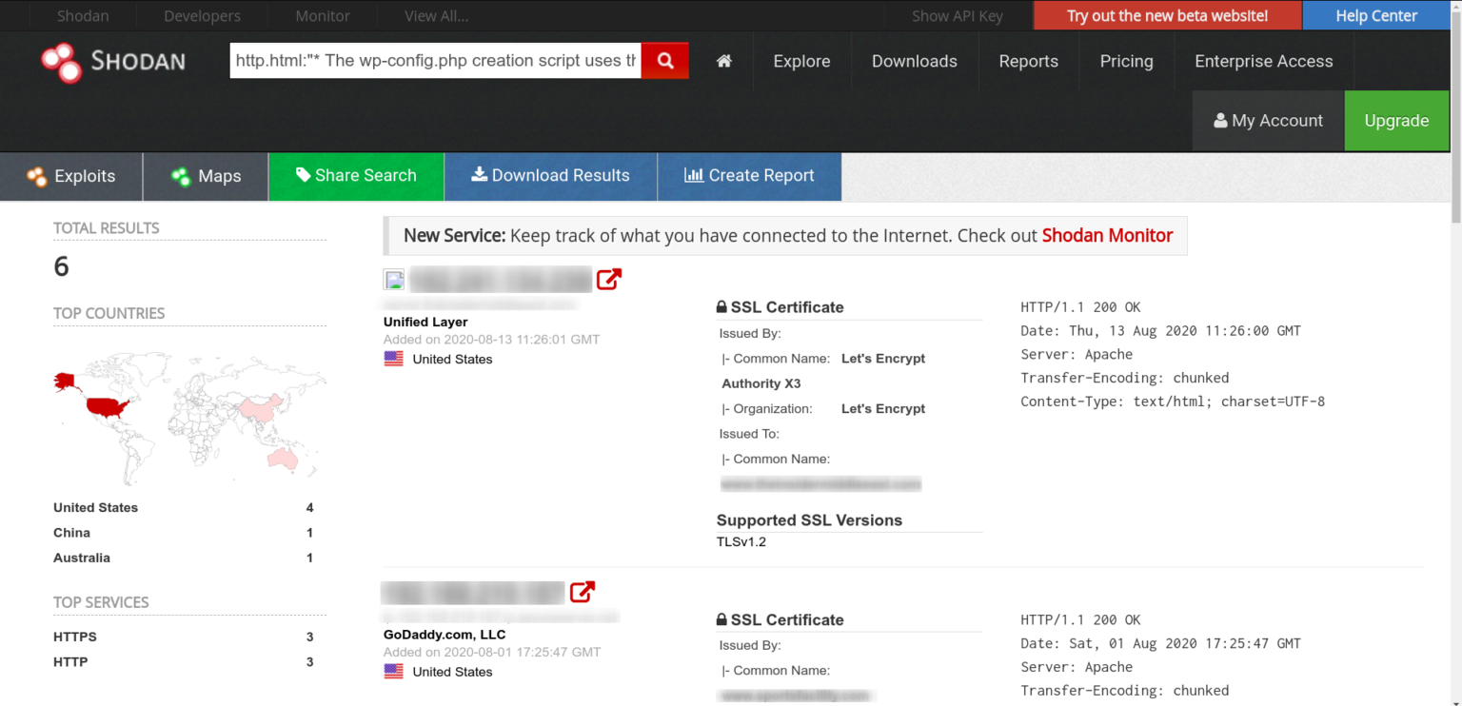This screenshot has height=706, width=1462.
Task: Filter by HTTPS service
Action: (75, 637)
